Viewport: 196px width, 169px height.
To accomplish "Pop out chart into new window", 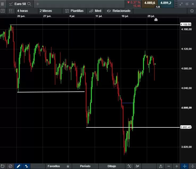I will pos(187,4).
